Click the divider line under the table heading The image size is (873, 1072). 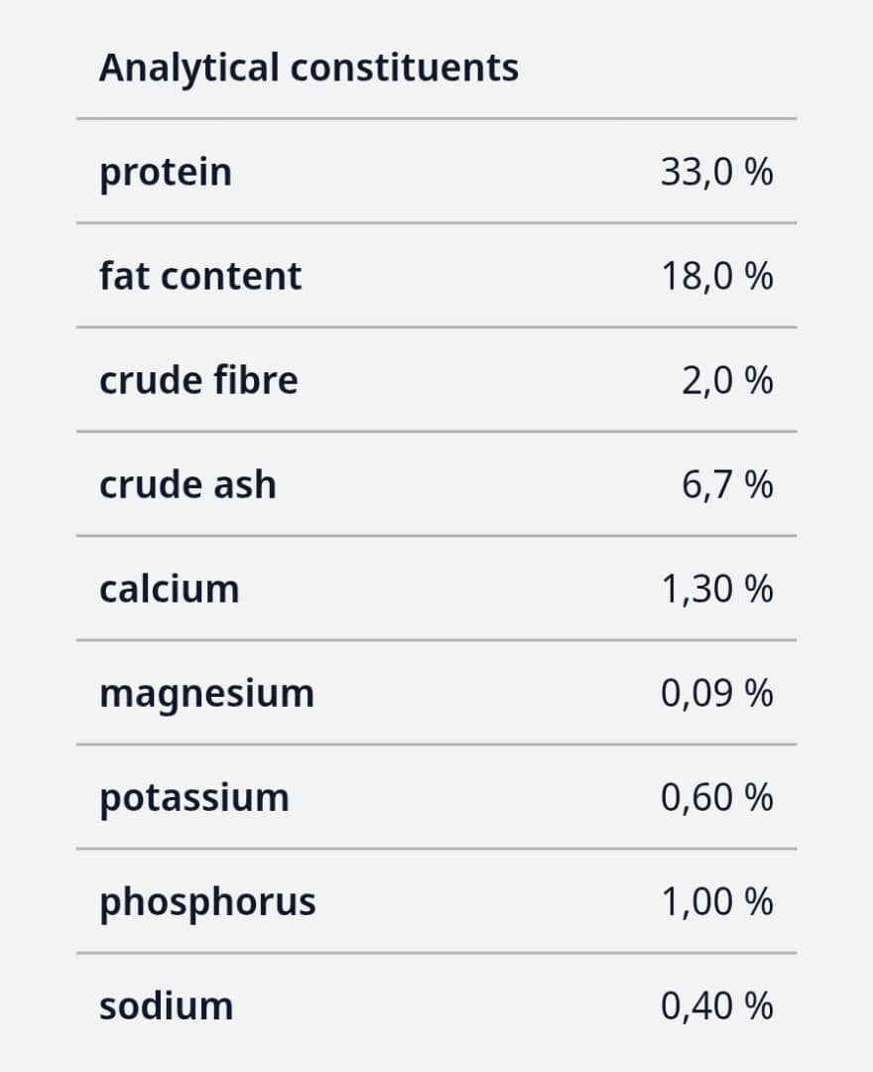click(x=436, y=119)
